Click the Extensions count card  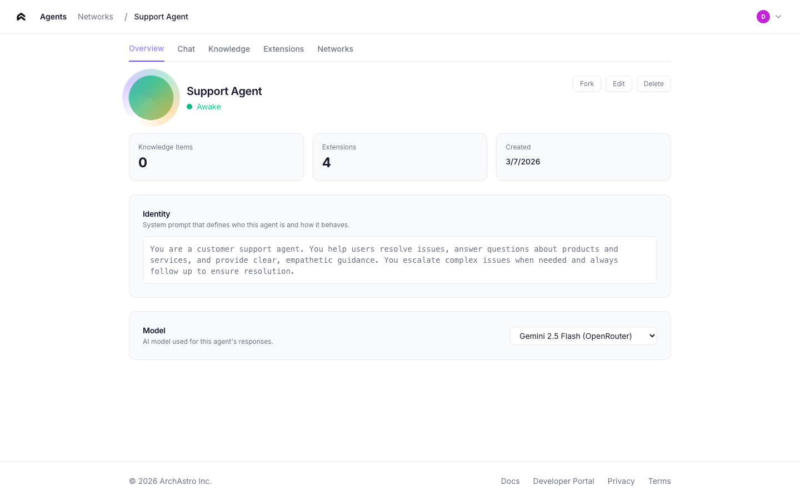point(399,157)
